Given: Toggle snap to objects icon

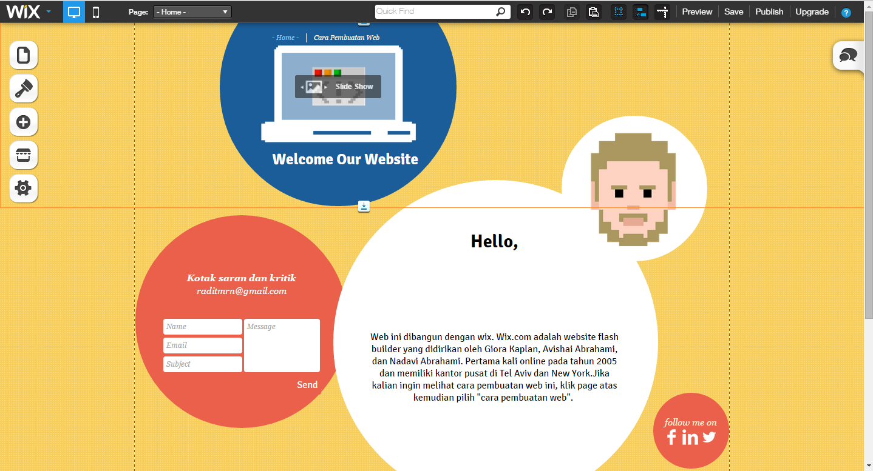Looking at the screenshot, I should [640, 12].
